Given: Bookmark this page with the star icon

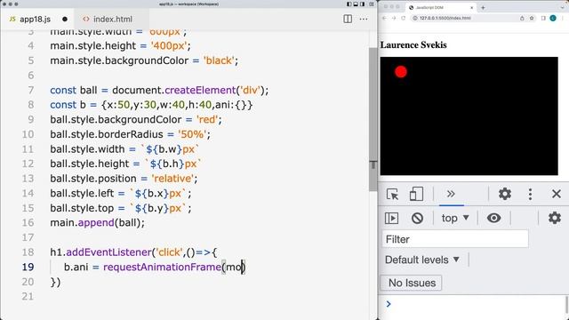Looking at the screenshot, I should 532,18.
